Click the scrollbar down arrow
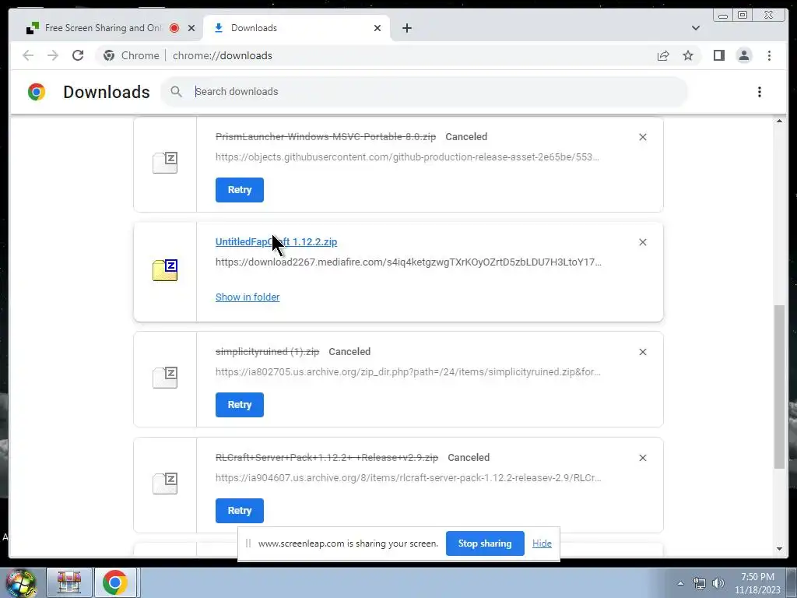 (x=779, y=549)
